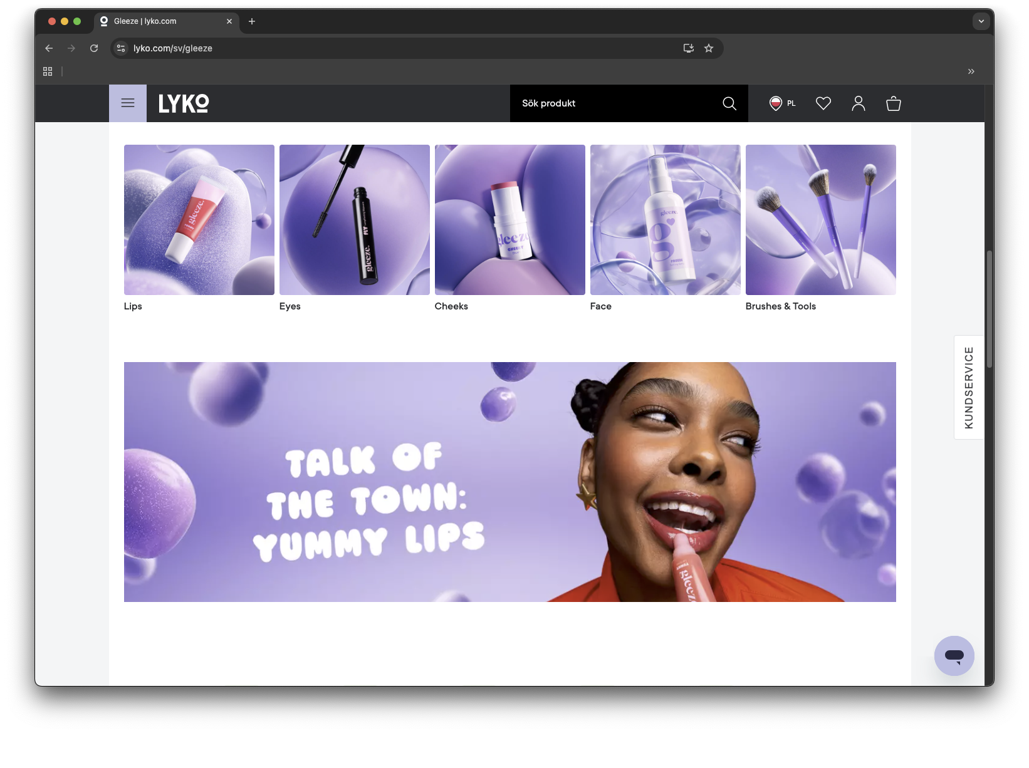Bookmark this page with the star icon

pyautogui.click(x=709, y=48)
